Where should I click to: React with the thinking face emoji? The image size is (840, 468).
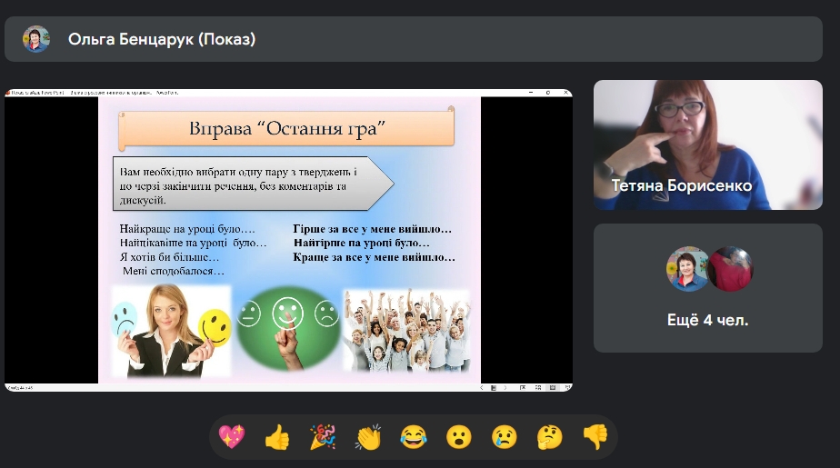(x=550, y=438)
